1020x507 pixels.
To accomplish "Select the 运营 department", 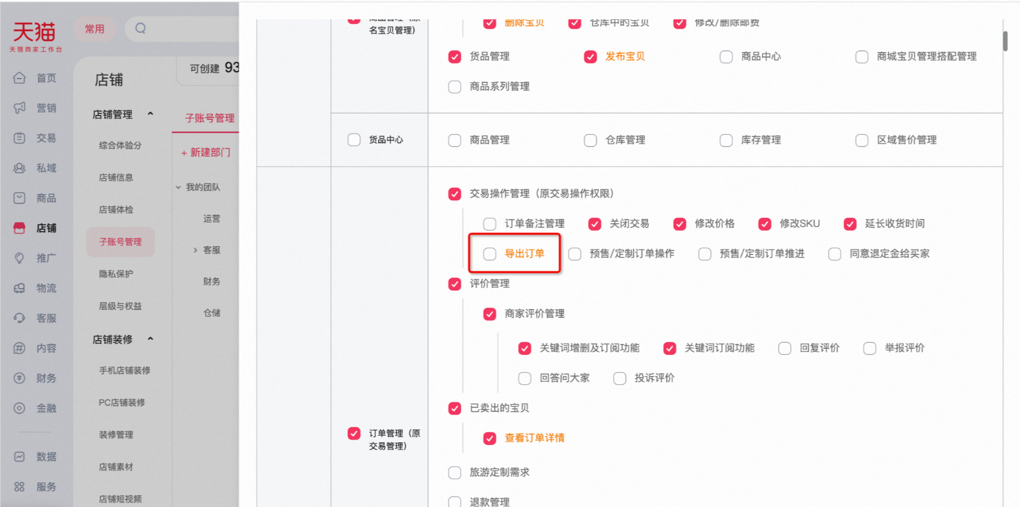I will tap(211, 218).
